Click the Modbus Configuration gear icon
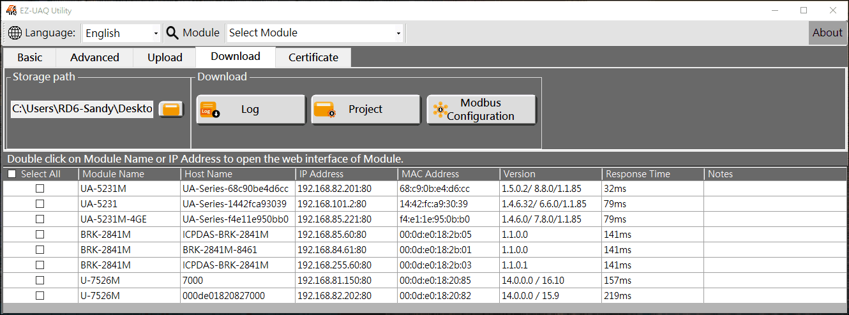This screenshot has width=849, height=315. pyautogui.click(x=440, y=110)
